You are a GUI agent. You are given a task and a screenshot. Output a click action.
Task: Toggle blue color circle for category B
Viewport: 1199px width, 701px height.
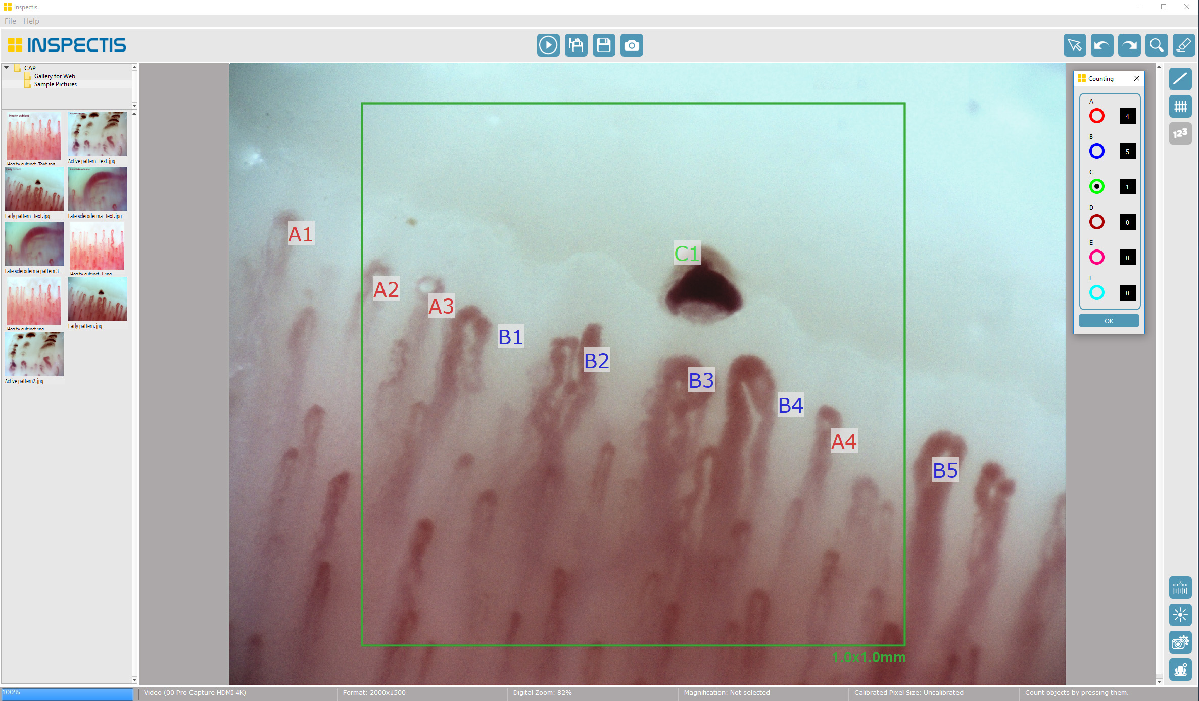pos(1096,151)
